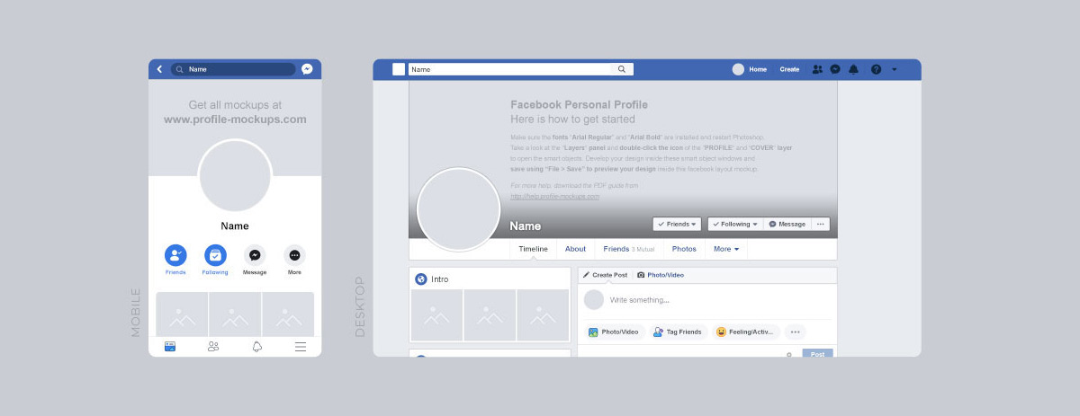The image size is (1080, 416).
Task: Expand the desktop Friends dropdown button
Action: (678, 224)
